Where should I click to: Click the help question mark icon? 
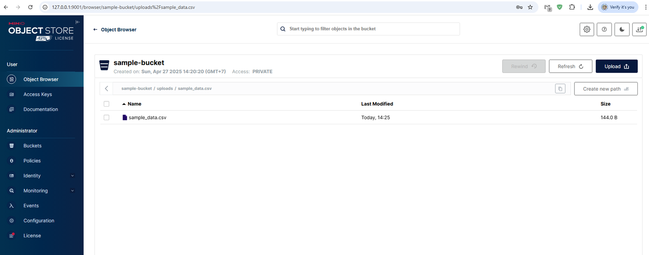[604, 29]
